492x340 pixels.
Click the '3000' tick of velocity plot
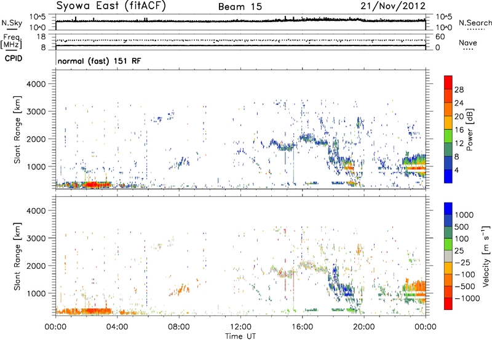[x=36, y=238]
